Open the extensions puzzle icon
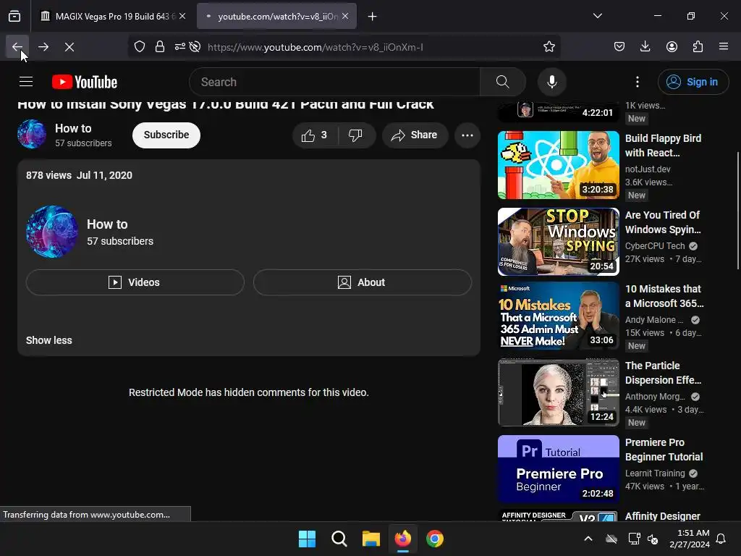741x556 pixels. 698,47
